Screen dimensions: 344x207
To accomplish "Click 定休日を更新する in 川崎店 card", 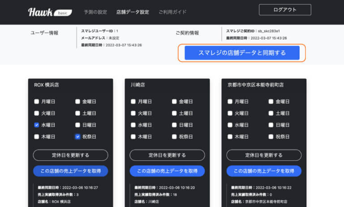I will 167,155.
